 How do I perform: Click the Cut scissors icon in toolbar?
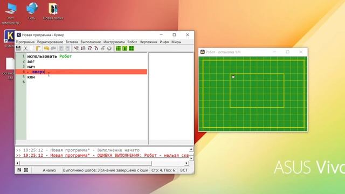[25, 48]
